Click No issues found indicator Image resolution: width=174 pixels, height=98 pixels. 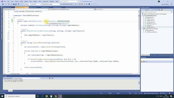coord(15,74)
